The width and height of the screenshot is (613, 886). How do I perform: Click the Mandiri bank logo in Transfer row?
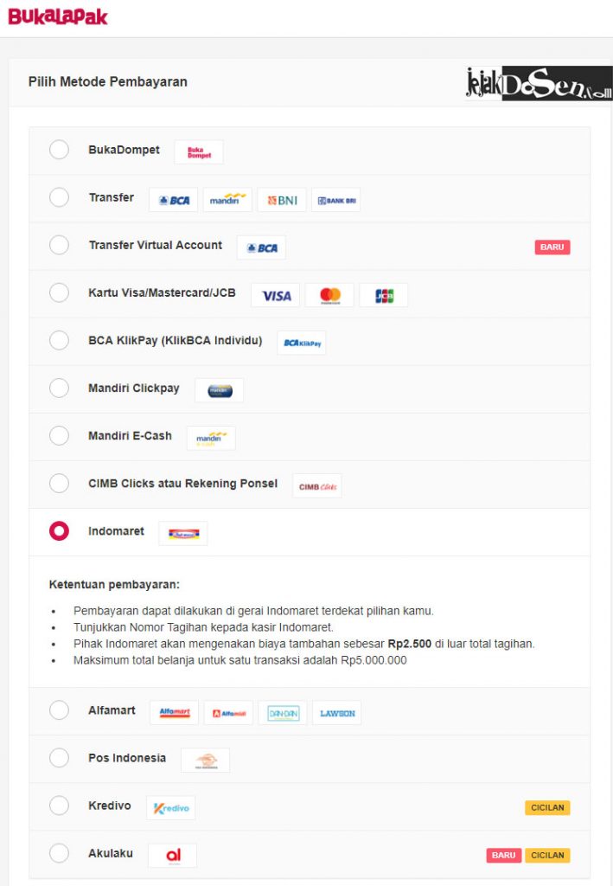click(227, 200)
